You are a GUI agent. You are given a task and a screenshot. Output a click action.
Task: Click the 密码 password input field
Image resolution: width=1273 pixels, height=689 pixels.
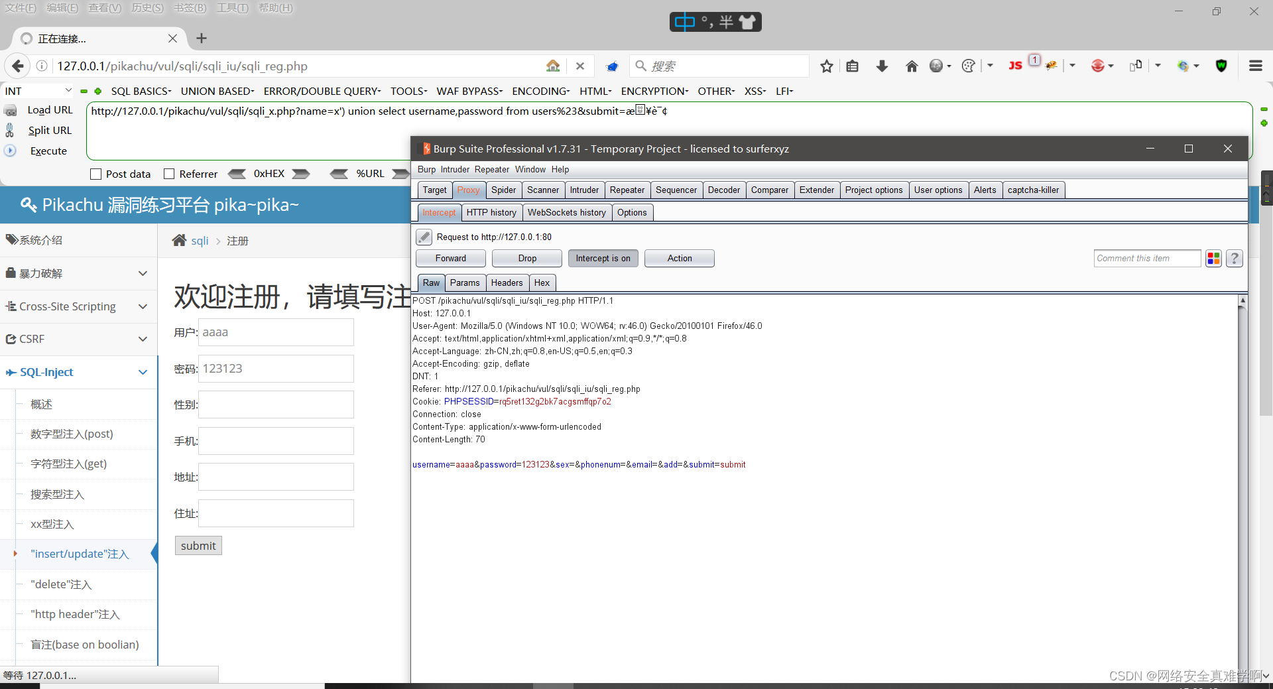tap(276, 369)
